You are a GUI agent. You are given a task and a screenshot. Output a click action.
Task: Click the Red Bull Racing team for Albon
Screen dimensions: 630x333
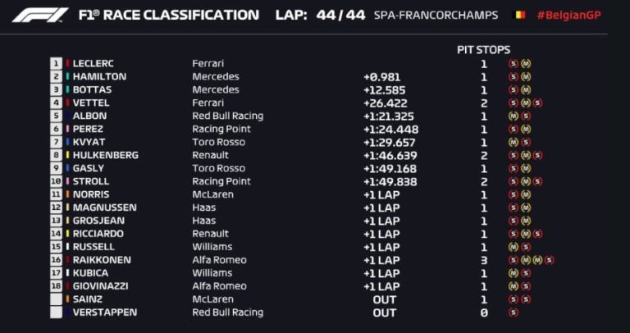[227, 116]
